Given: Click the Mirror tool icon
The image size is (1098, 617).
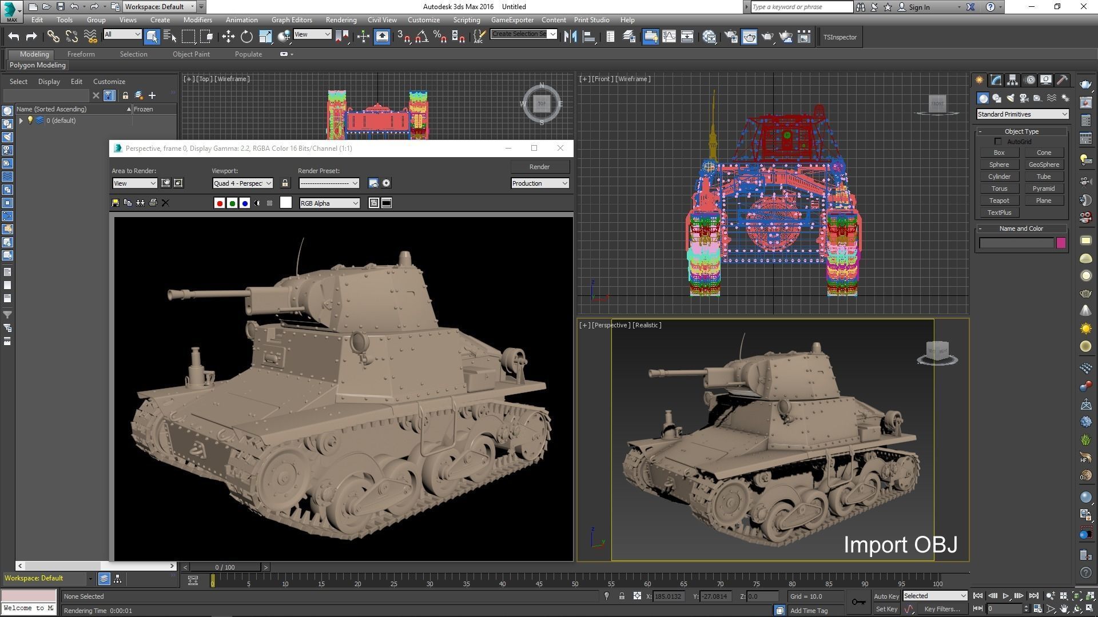Looking at the screenshot, I should pyautogui.click(x=570, y=37).
